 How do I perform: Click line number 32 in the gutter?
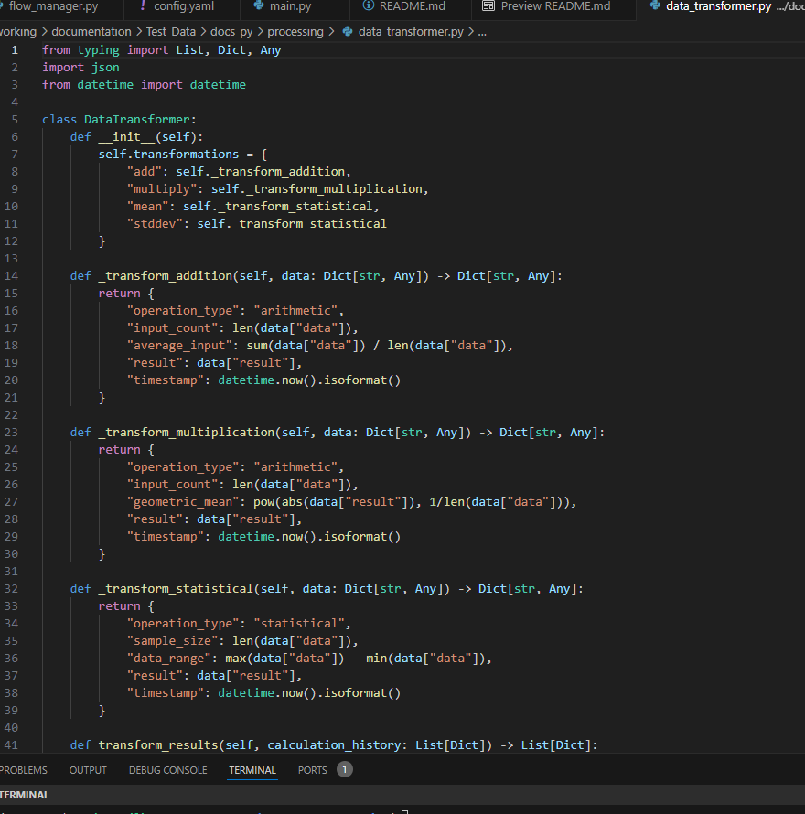(11, 588)
